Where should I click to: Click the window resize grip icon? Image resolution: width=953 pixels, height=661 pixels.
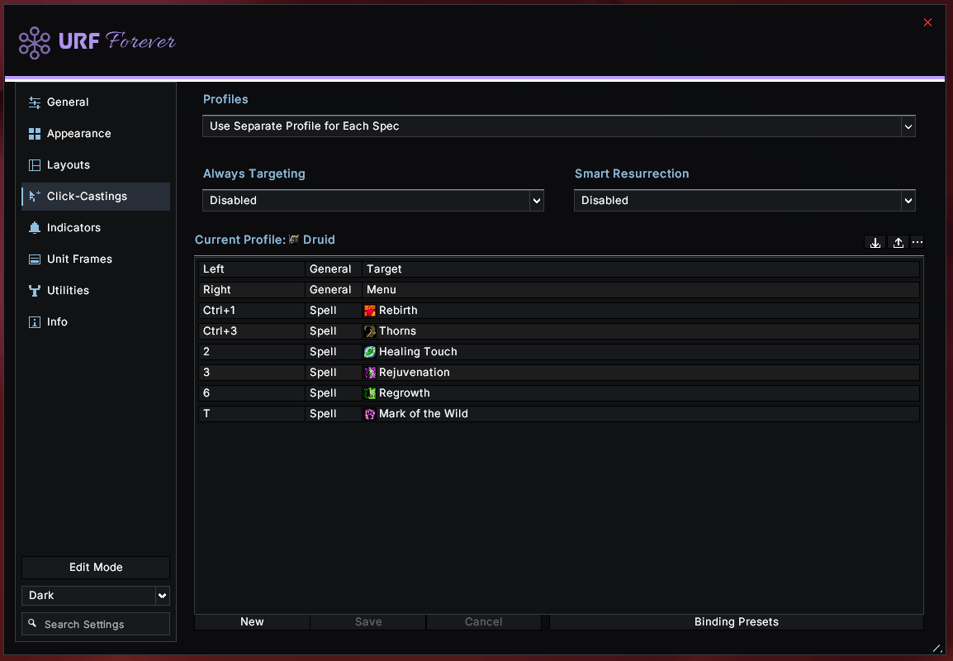[936, 649]
